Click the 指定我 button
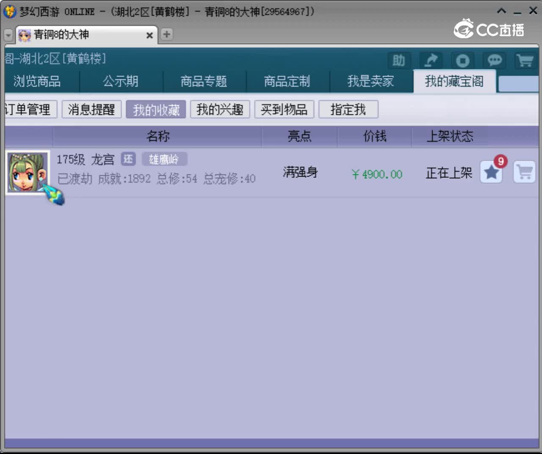Screen dimensions: 542x454 348,110
